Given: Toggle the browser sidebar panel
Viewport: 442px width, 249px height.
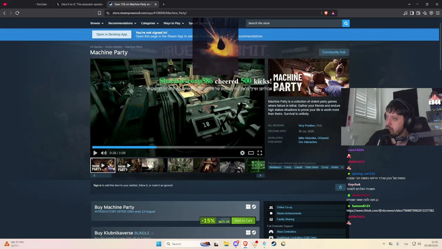Looking at the screenshot, I should [412, 13].
